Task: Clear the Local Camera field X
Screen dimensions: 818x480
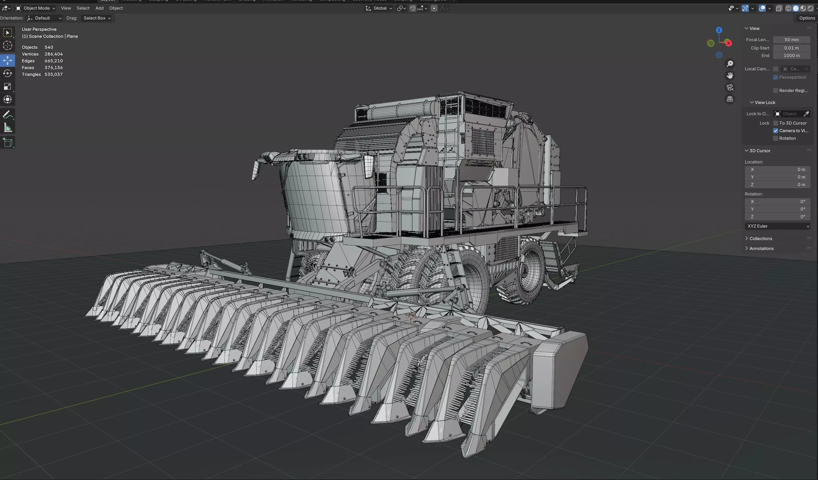Action: pyautogui.click(x=806, y=69)
